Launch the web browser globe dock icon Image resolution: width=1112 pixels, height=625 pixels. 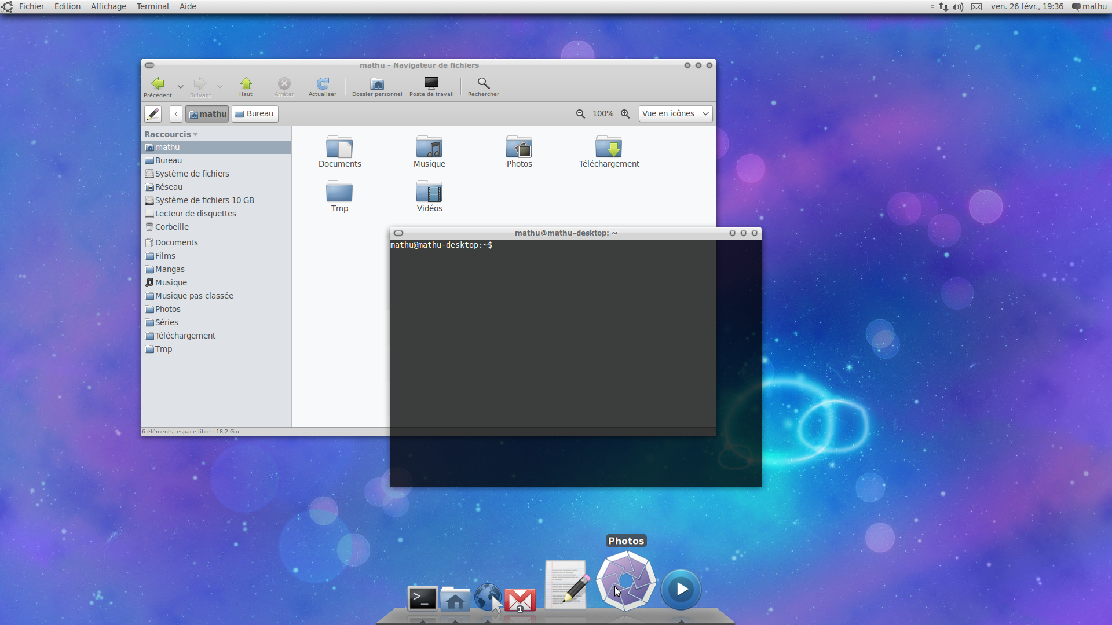(x=488, y=598)
